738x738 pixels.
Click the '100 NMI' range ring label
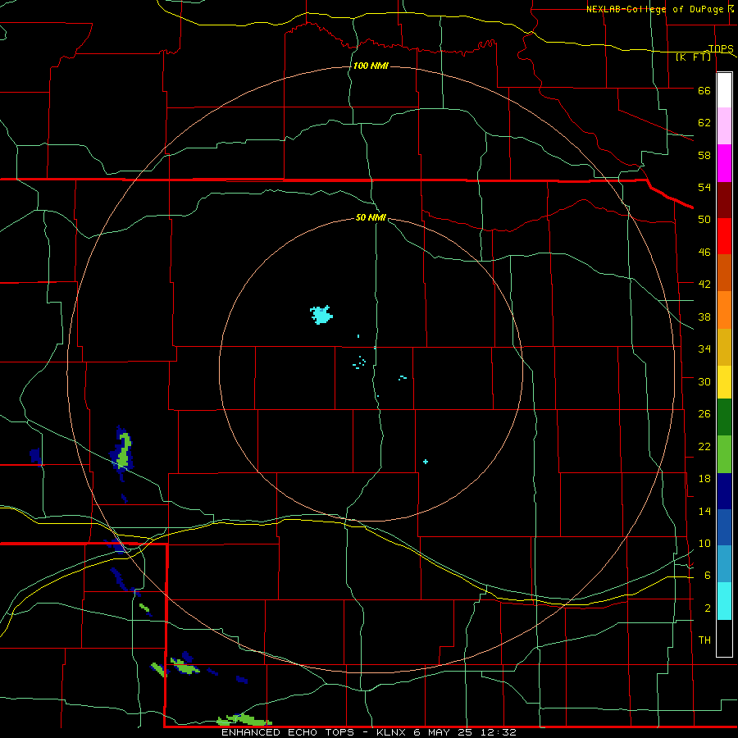(x=371, y=66)
